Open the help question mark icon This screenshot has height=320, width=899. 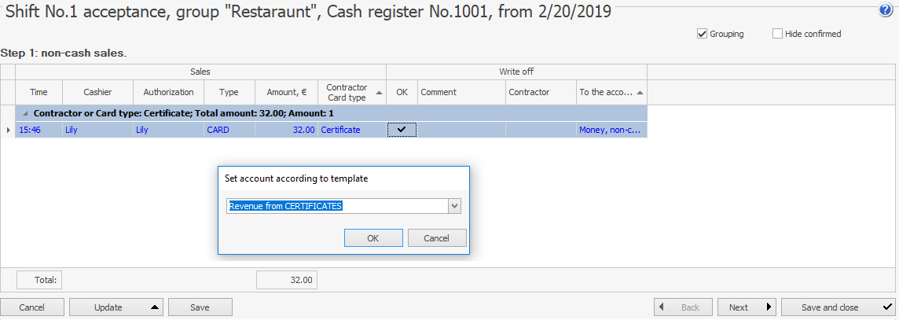pyautogui.click(x=885, y=11)
